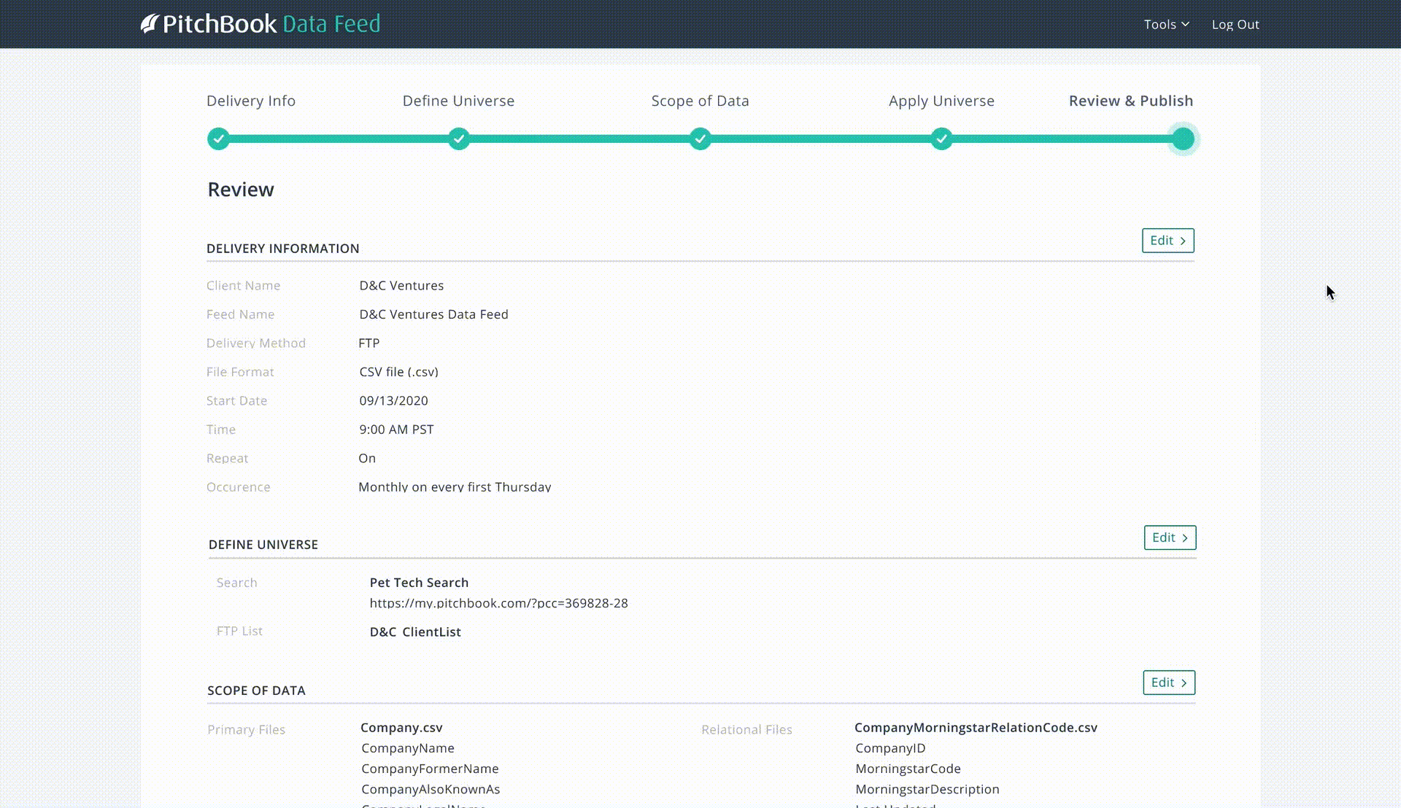Click the Define Universe step checkmark circle

tap(459, 139)
